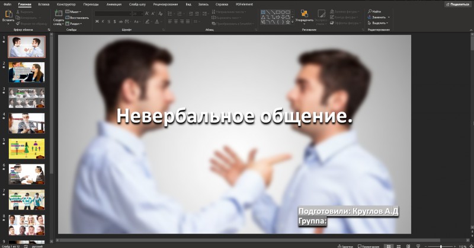Image resolution: width=474 pixels, height=248 pixels.
Task: Click into the font name box
Action: (x=112, y=14)
